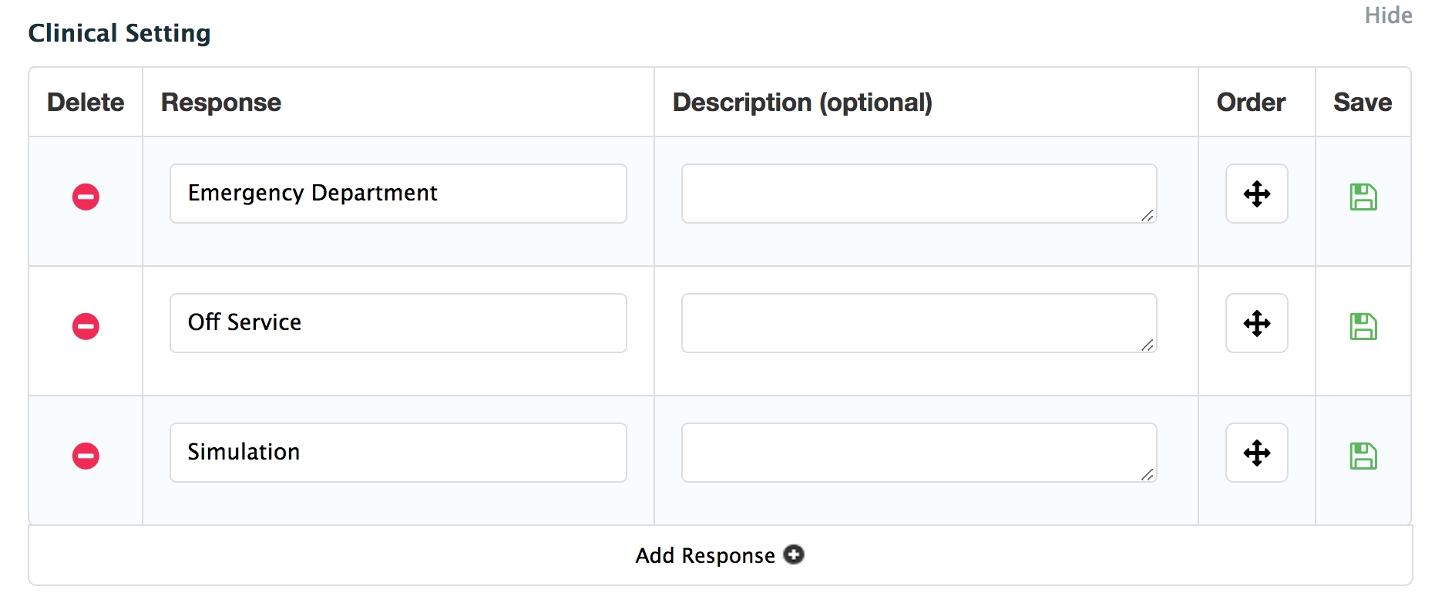Click the Off Service description textarea
This screenshot has width=1435, height=603.
click(919, 323)
